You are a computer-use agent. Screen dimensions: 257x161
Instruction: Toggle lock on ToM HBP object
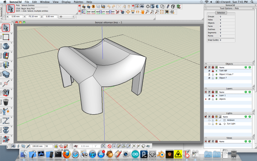(x=213, y=71)
